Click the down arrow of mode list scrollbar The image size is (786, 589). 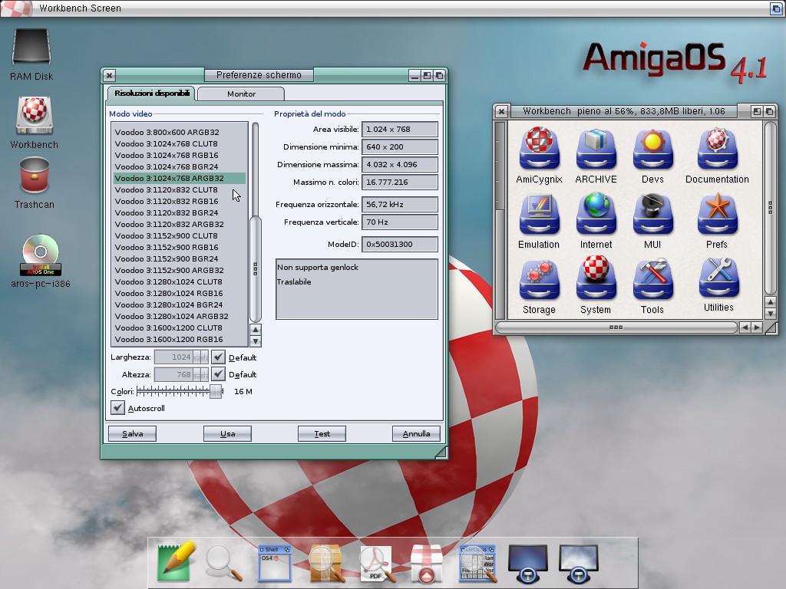tap(256, 341)
